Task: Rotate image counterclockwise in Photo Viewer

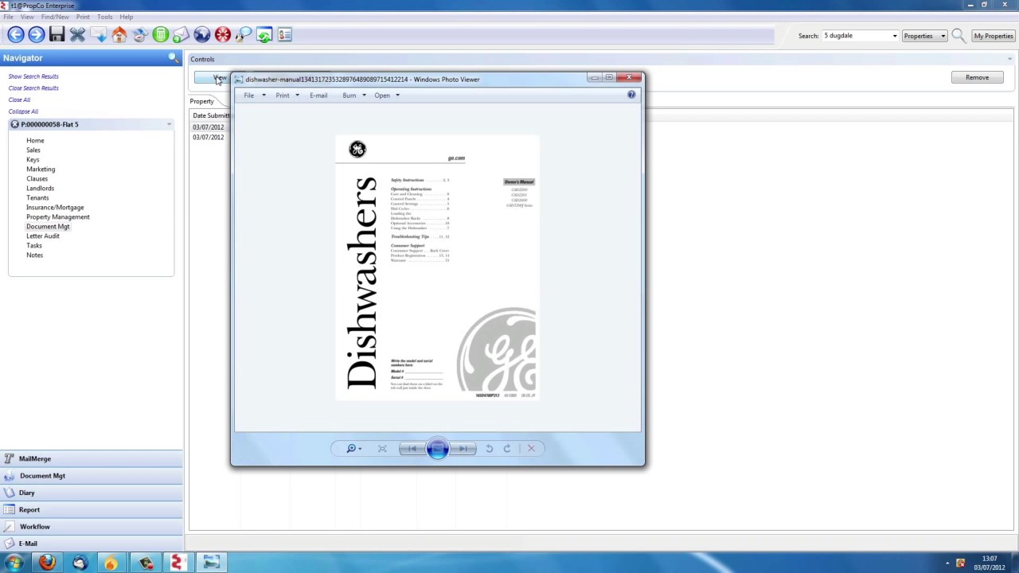Action: 489,449
